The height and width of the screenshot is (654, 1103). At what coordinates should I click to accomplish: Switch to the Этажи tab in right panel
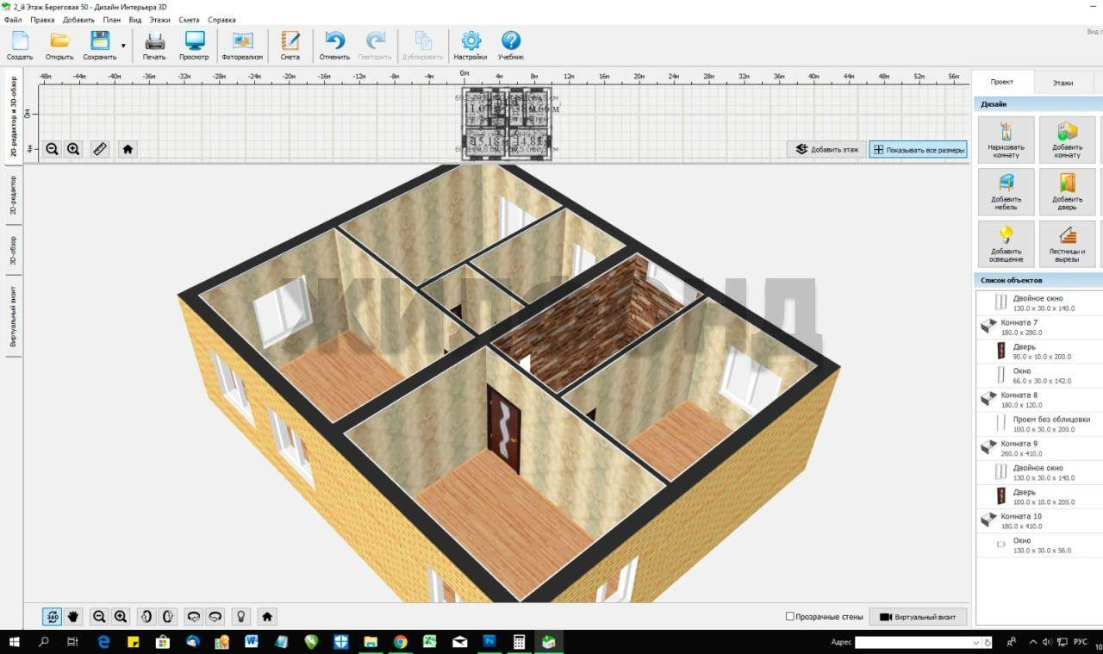tap(1062, 83)
